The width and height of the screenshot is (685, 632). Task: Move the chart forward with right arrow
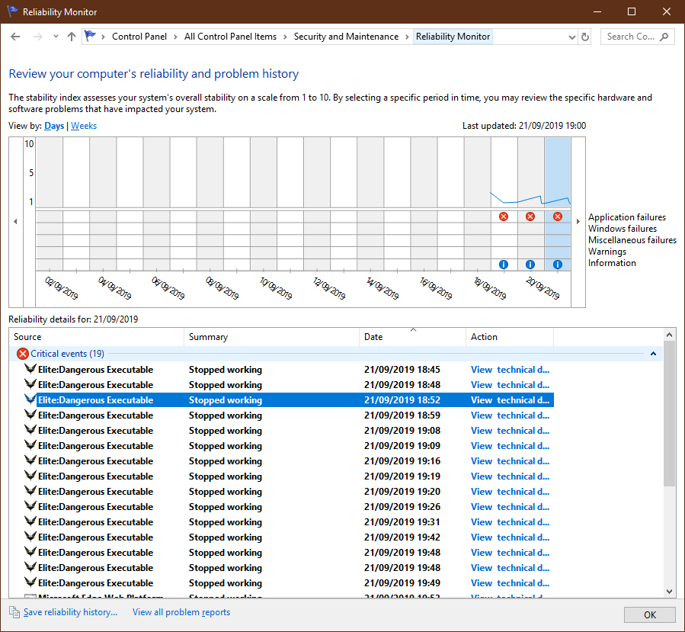pos(578,222)
